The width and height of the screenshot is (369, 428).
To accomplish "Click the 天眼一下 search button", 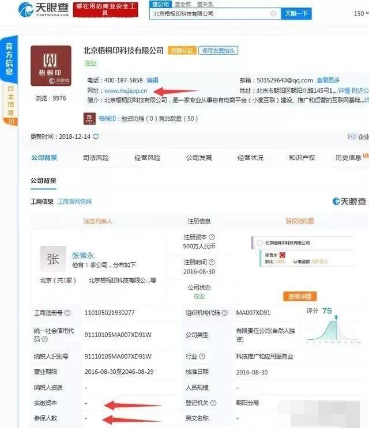I will pyautogui.click(x=296, y=13).
